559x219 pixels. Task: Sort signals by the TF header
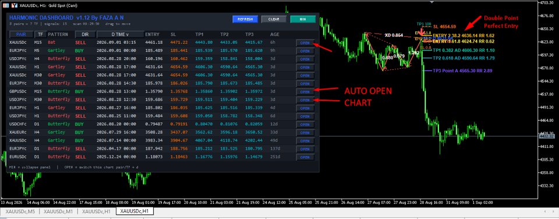40,34
